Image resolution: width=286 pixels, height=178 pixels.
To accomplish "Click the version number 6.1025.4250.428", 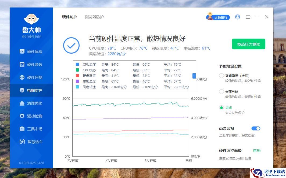I will point(31,163).
